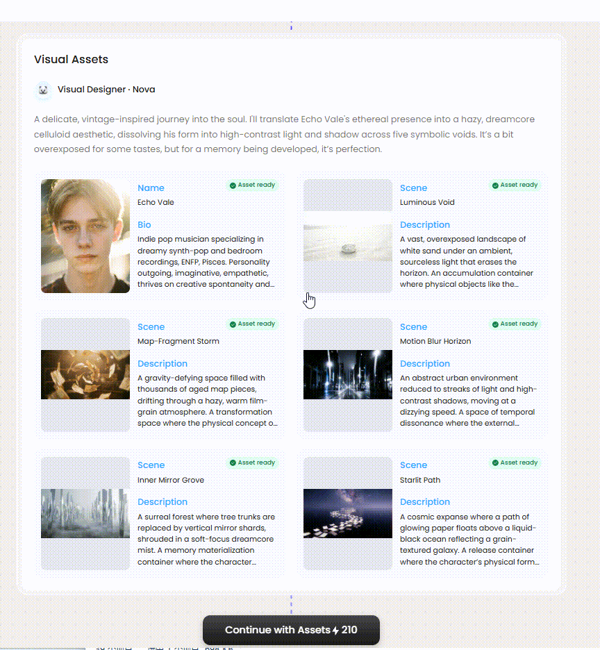Click the Description label under Motion Blur Horizon
This screenshot has height=650, width=600.
click(424, 364)
